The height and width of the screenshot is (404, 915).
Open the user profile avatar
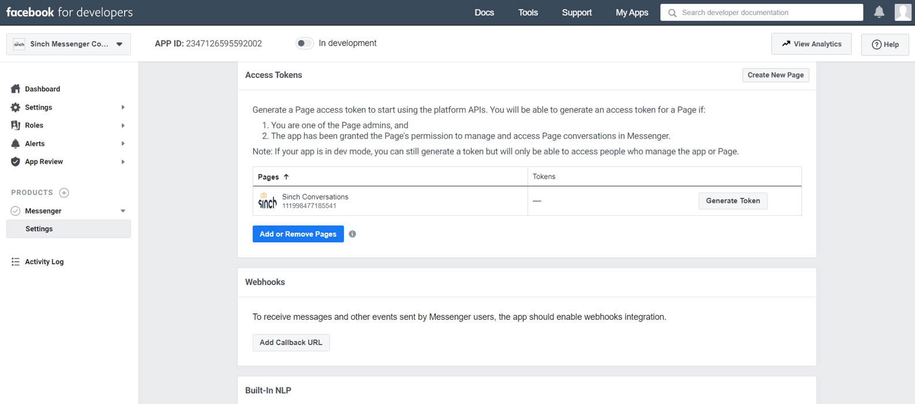click(x=903, y=12)
